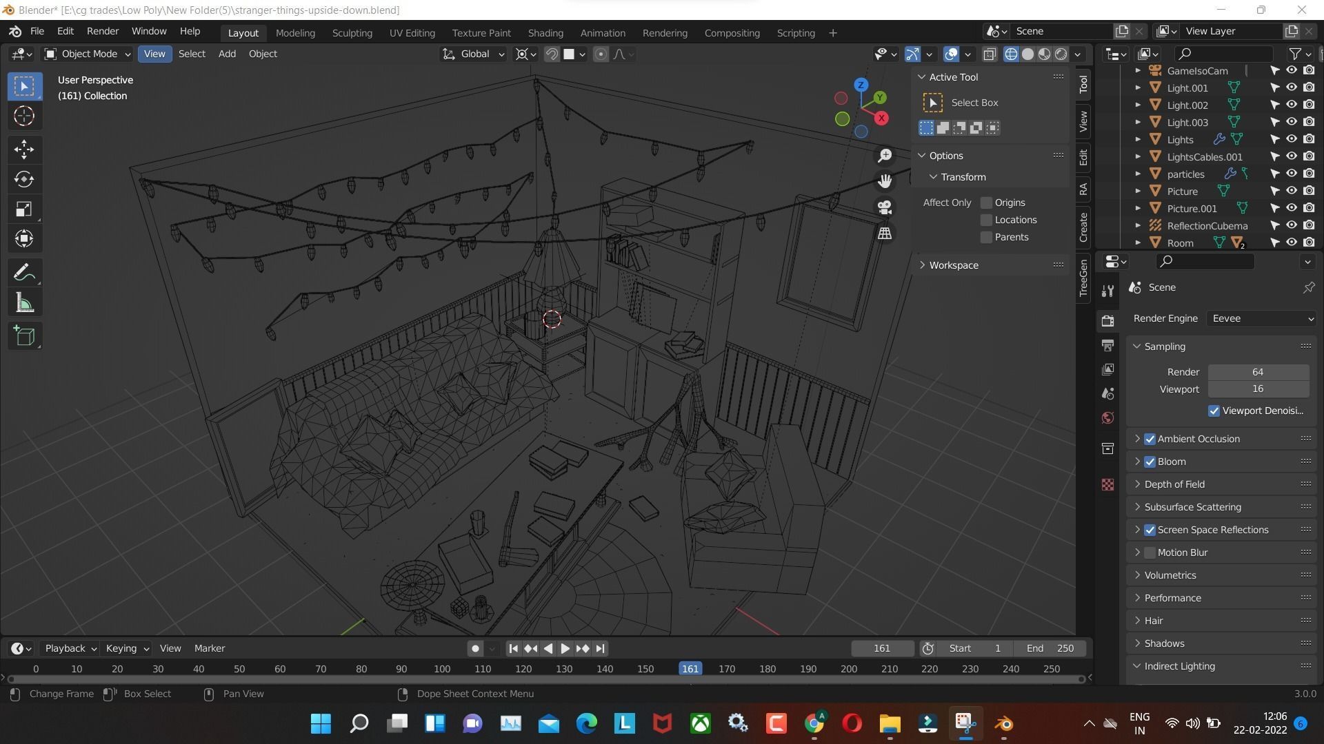Open the Keying popover
This screenshot has height=744, width=1324.
(x=127, y=648)
